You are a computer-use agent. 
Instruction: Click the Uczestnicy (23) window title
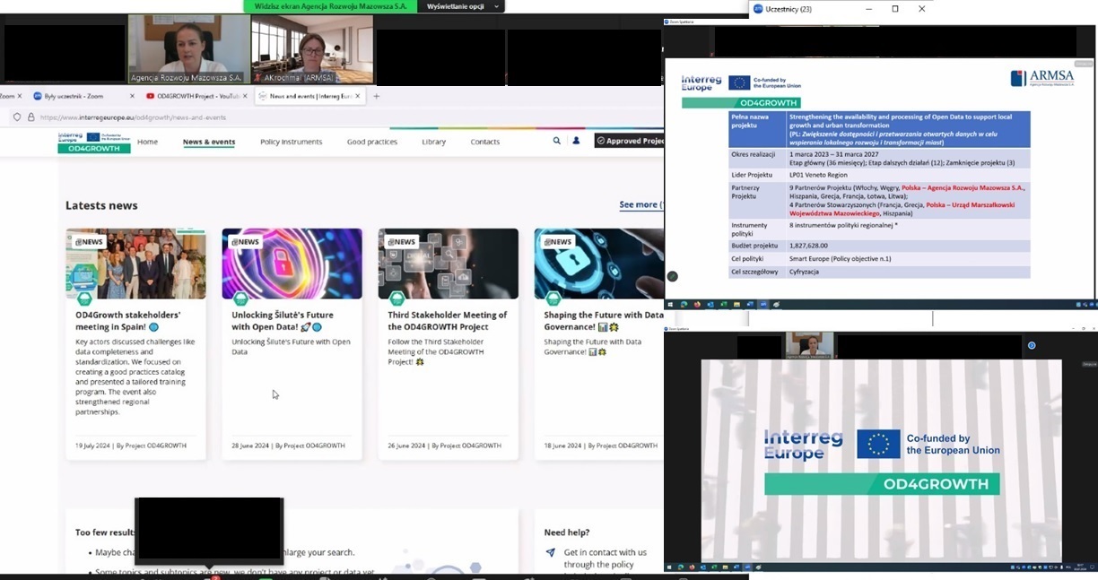pos(789,9)
